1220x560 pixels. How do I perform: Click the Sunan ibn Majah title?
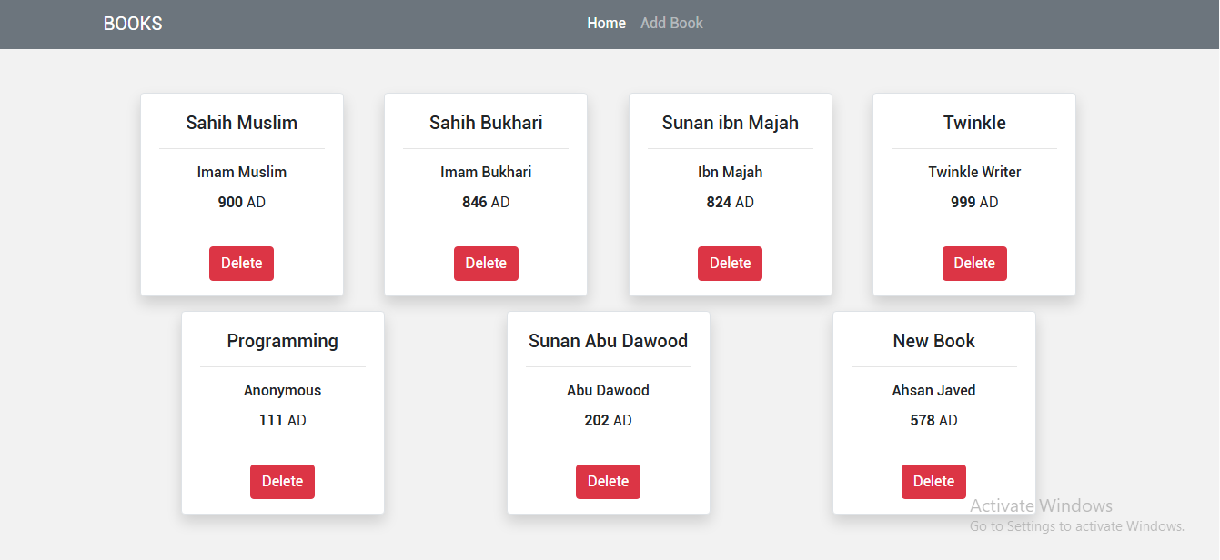730,123
